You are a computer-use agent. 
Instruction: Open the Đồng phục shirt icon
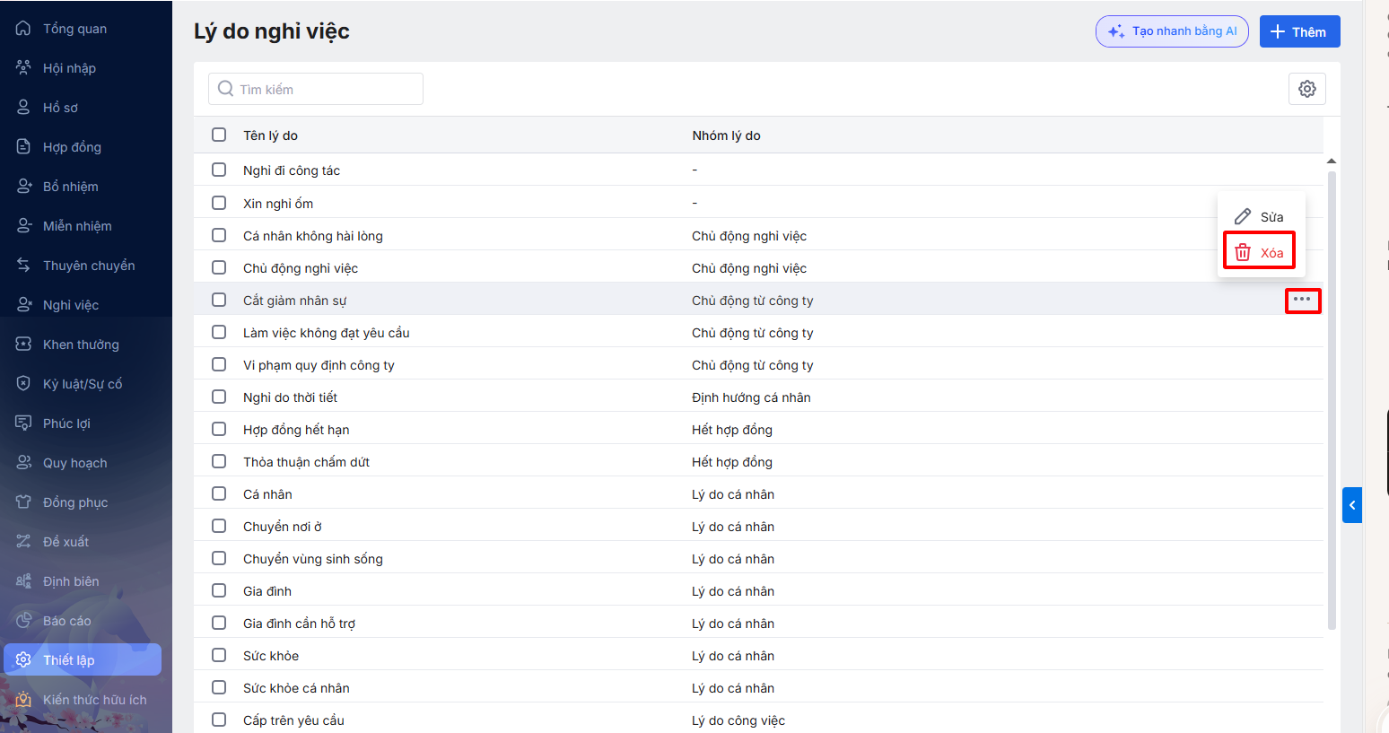point(23,502)
